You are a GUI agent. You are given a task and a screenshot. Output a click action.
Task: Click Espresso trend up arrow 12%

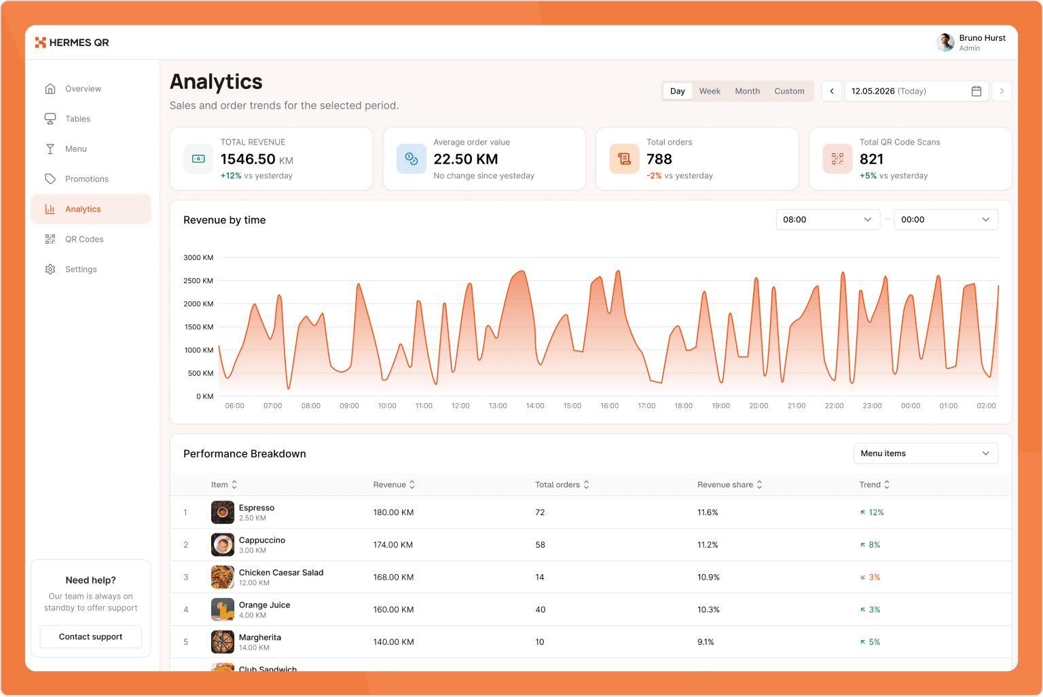click(x=872, y=512)
